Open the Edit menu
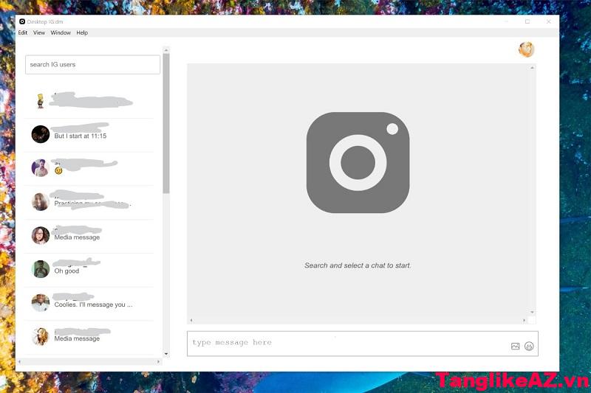Viewport: 591px width, 393px height. [x=23, y=33]
